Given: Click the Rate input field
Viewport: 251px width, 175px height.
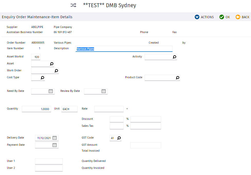Looking at the screenshot, I should click(x=109, y=109).
